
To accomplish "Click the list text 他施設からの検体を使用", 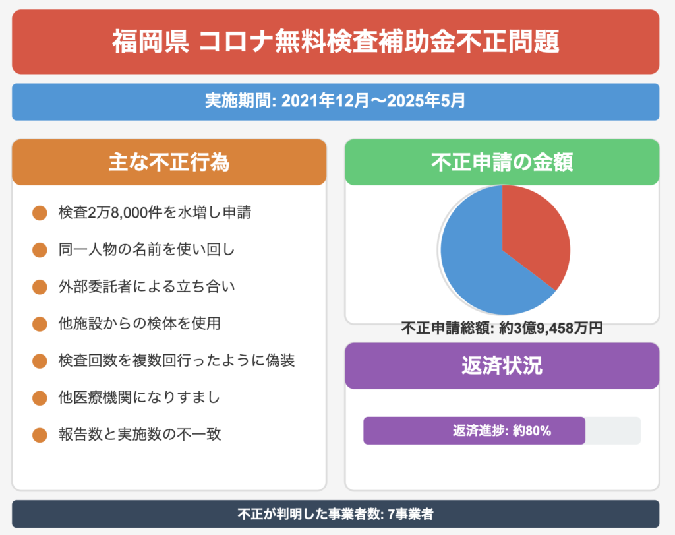I will [140, 323].
